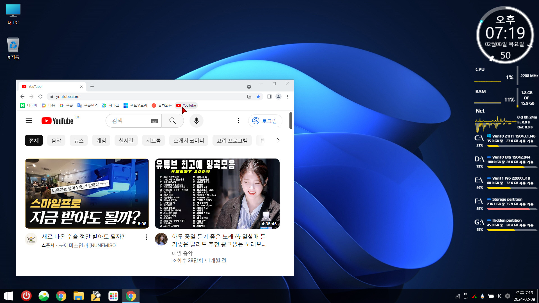Click the address bar youtube.com

tap(146, 97)
